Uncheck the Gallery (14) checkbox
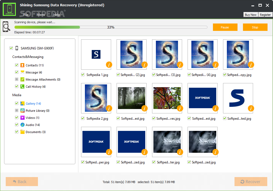The width and height of the screenshot is (273, 191). click(x=17, y=103)
